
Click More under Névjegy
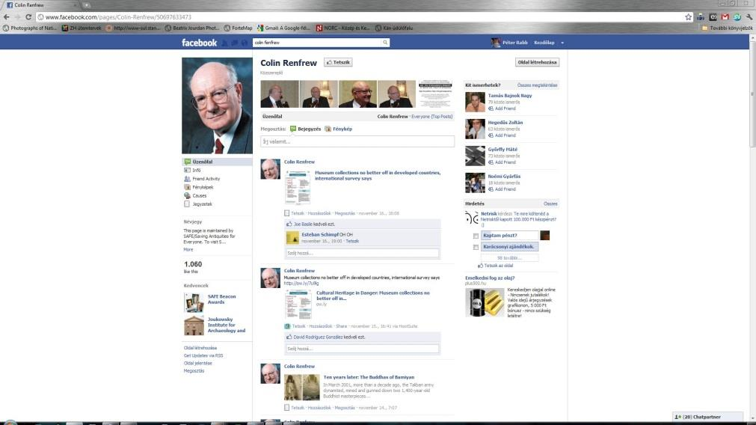[x=188, y=249]
